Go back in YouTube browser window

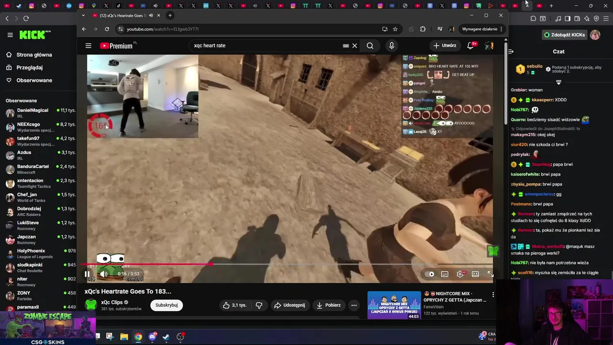[x=84, y=29]
